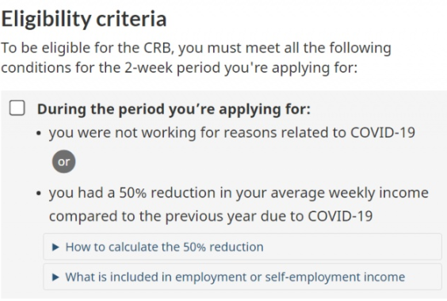Click the word 'CRB' in the intro paragraph
447x301 pixels.
pos(159,48)
